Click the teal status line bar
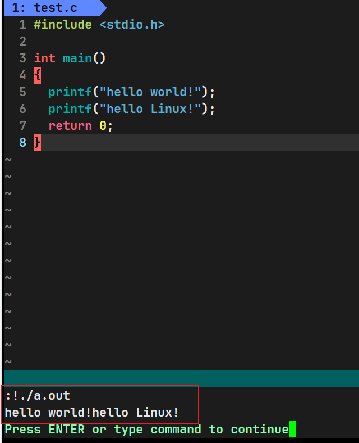 coord(182,378)
